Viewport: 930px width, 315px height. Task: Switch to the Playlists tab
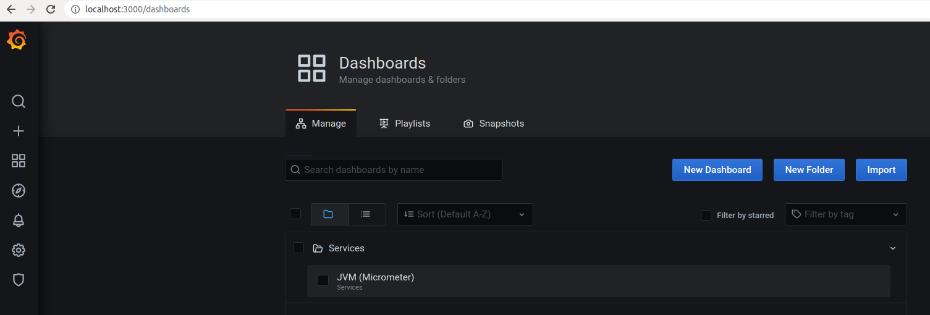point(405,124)
